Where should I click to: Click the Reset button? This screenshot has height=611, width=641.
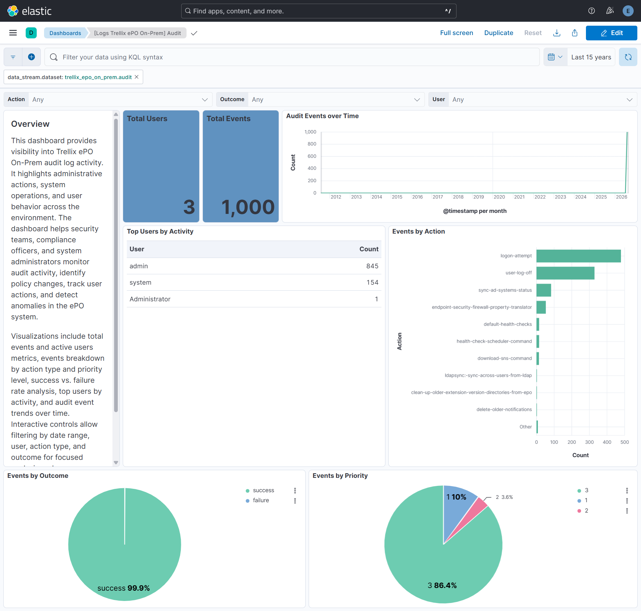(533, 33)
